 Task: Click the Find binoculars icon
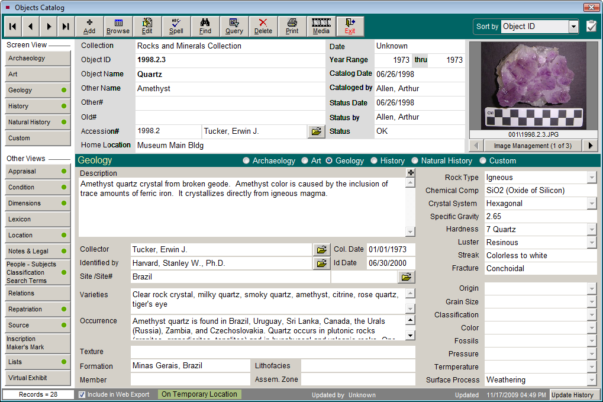(x=205, y=26)
